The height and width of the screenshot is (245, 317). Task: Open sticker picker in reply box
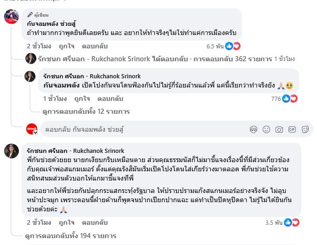tap(305, 129)
